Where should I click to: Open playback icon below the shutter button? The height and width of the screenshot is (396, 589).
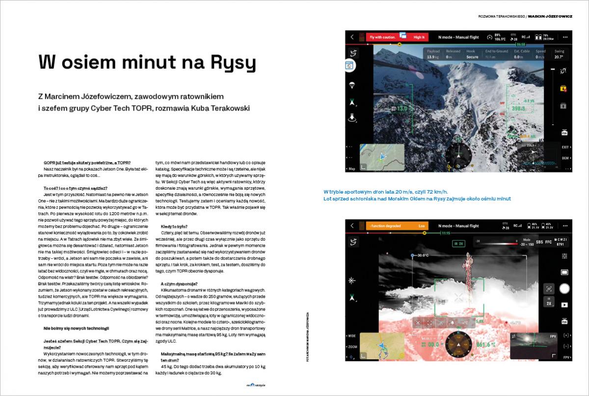click(564, 305)
